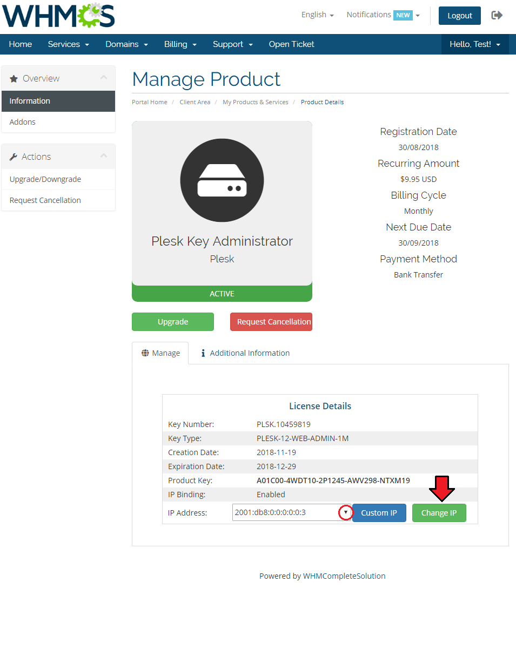Click the WHMCS logo
Image resolution: width=516 pixels, height=650 pixels.
click(x=58, y=15)
